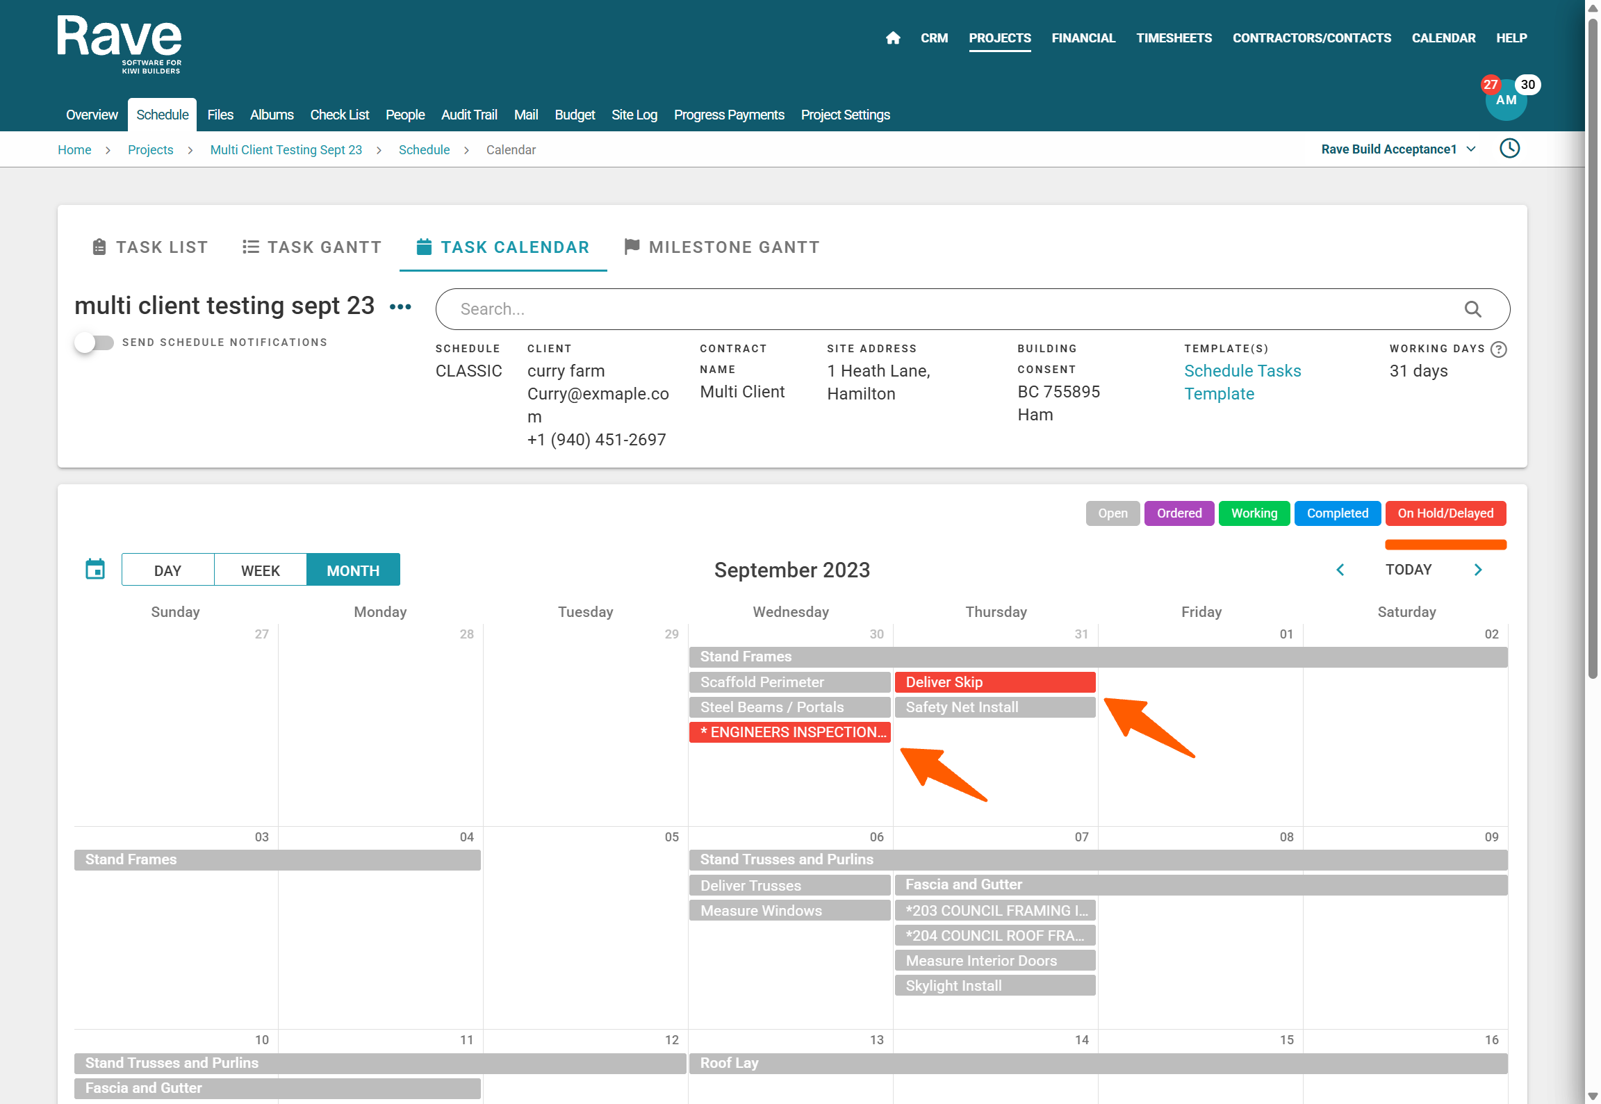Open the date picker calendar icon
The image size is (1601, 1104).
pyautogui.click(x=95, y=569)
